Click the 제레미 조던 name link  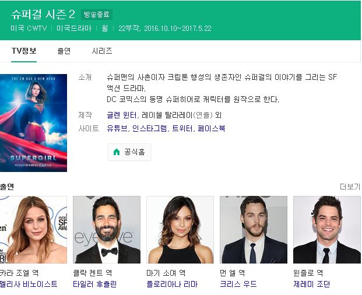tap(312, 284)
